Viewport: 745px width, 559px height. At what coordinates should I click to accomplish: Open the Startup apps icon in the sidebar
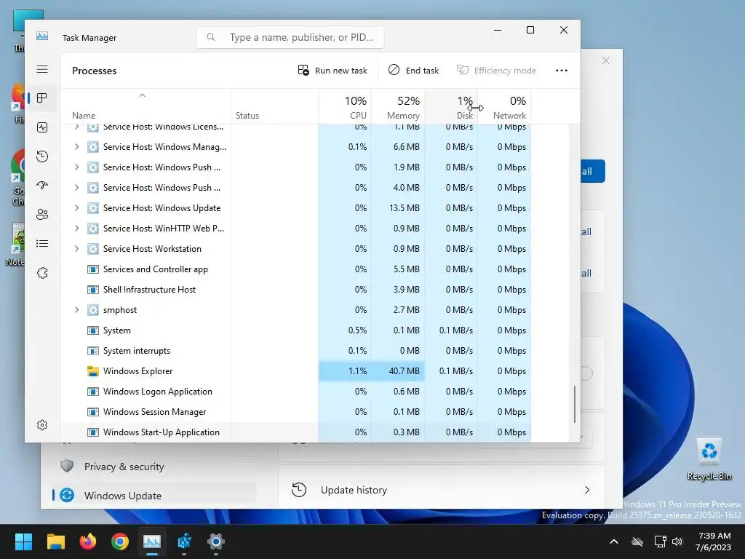click(42, 186)
